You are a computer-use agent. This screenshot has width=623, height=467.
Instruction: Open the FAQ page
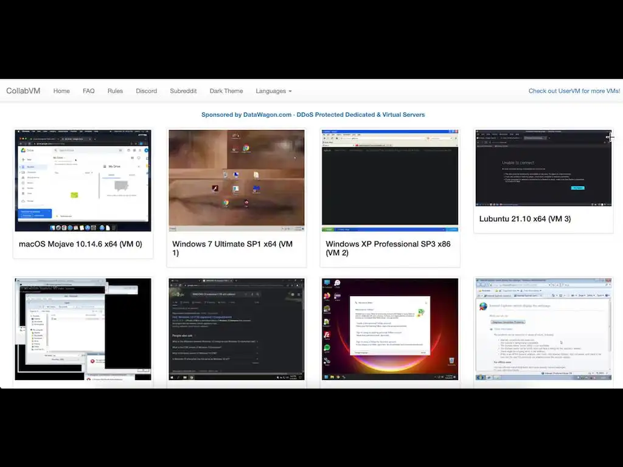pos(89,91)
